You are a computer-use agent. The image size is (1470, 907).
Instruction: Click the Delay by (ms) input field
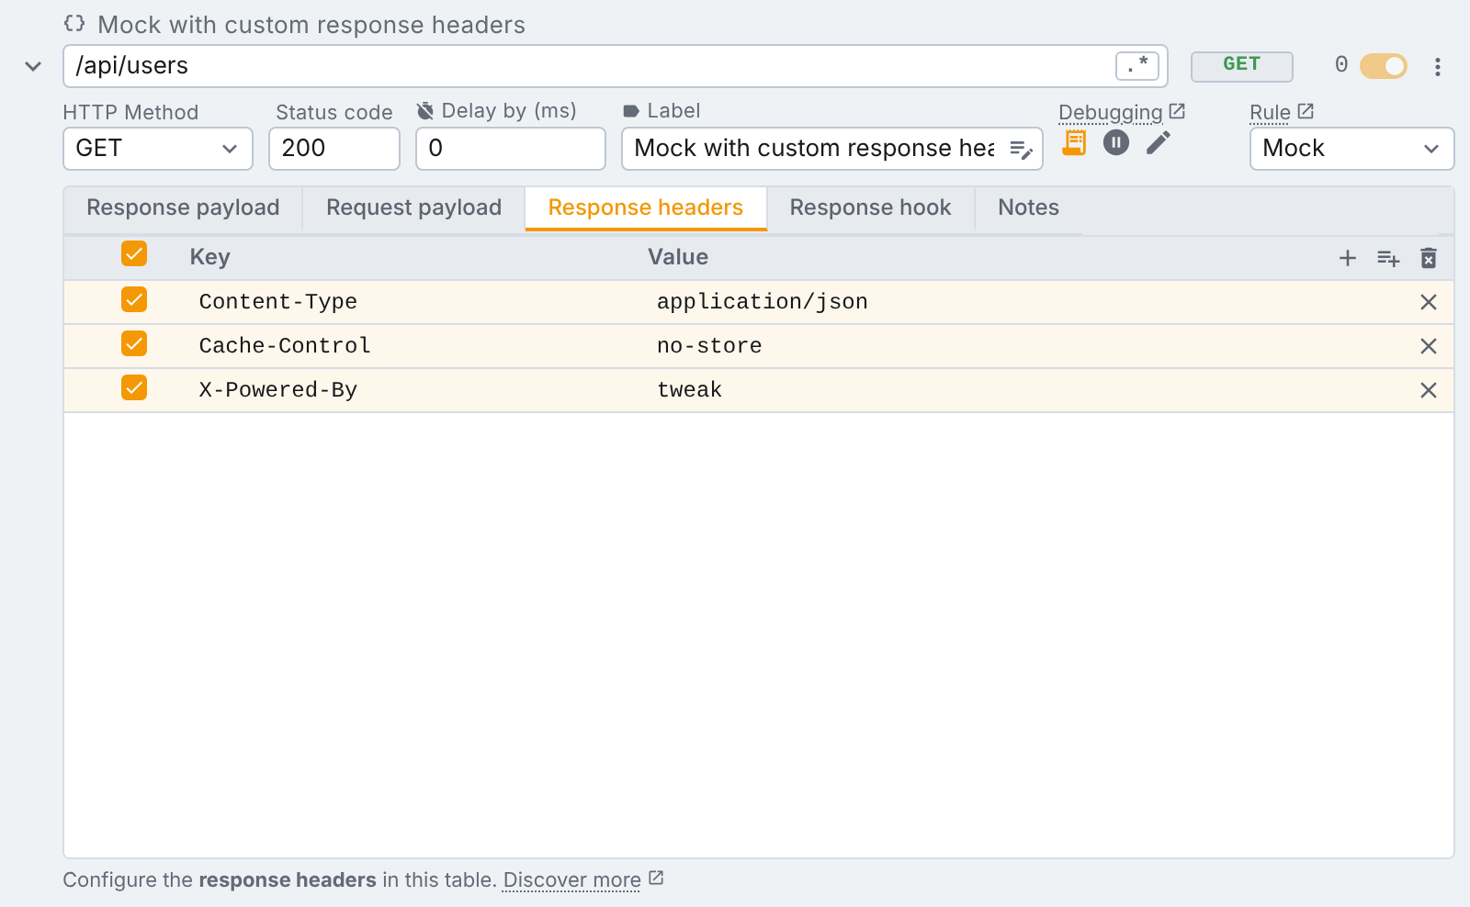click(511, 149)
